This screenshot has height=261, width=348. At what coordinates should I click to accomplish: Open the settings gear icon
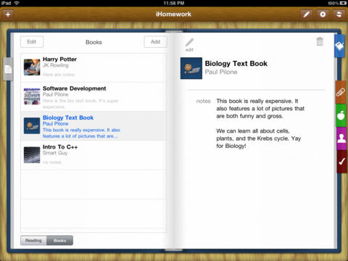point(323,14)
